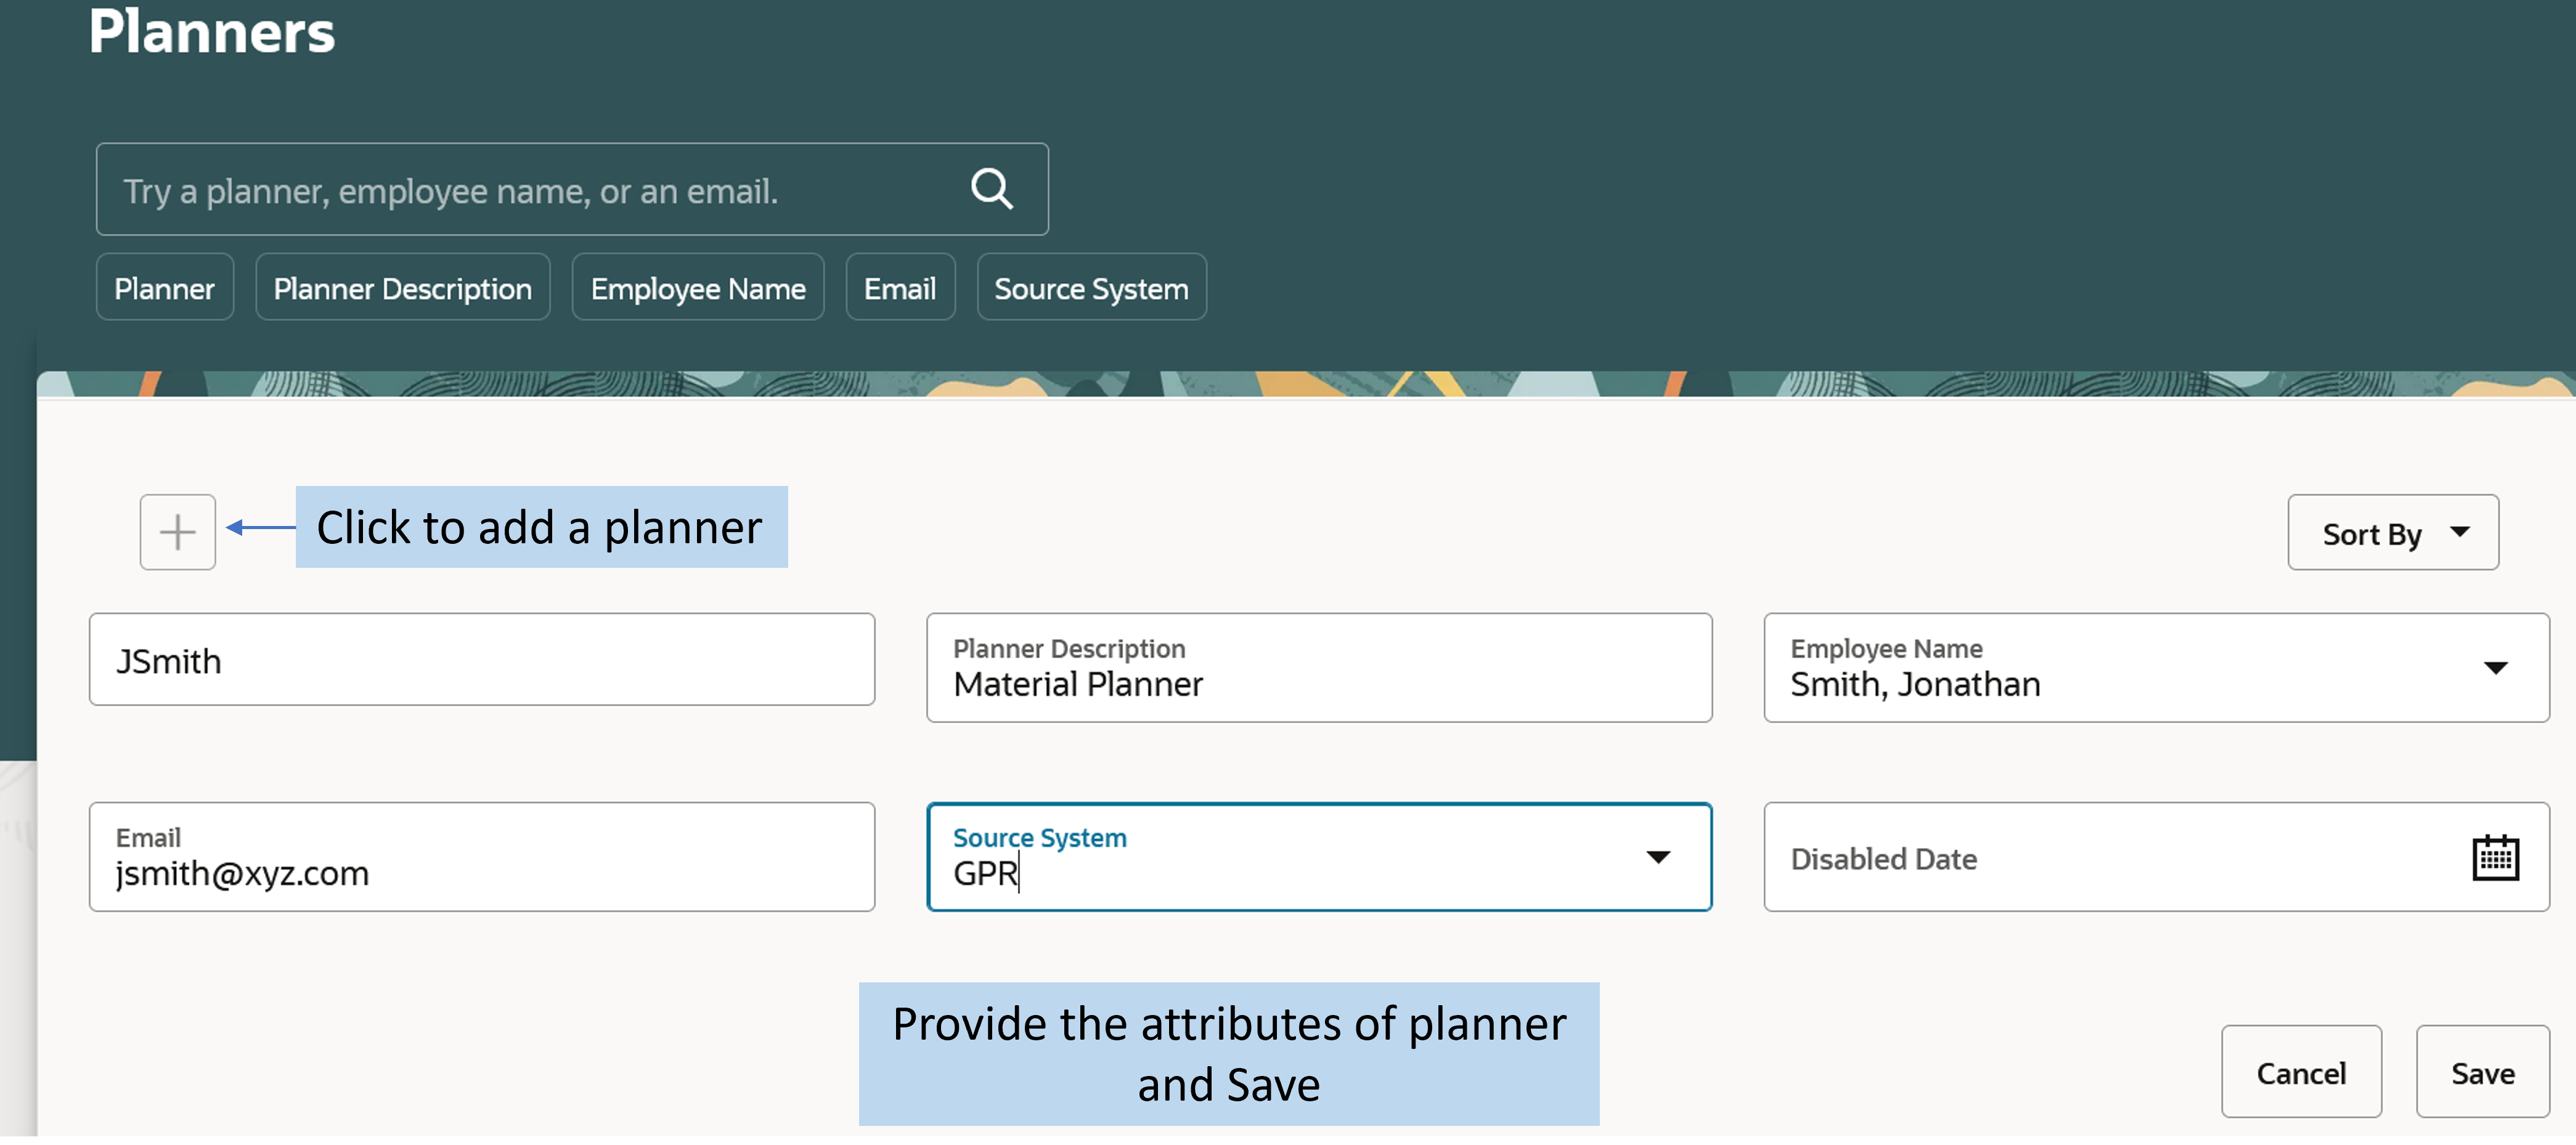
Task: Select the Source System filter chip
Action: 1091,288
